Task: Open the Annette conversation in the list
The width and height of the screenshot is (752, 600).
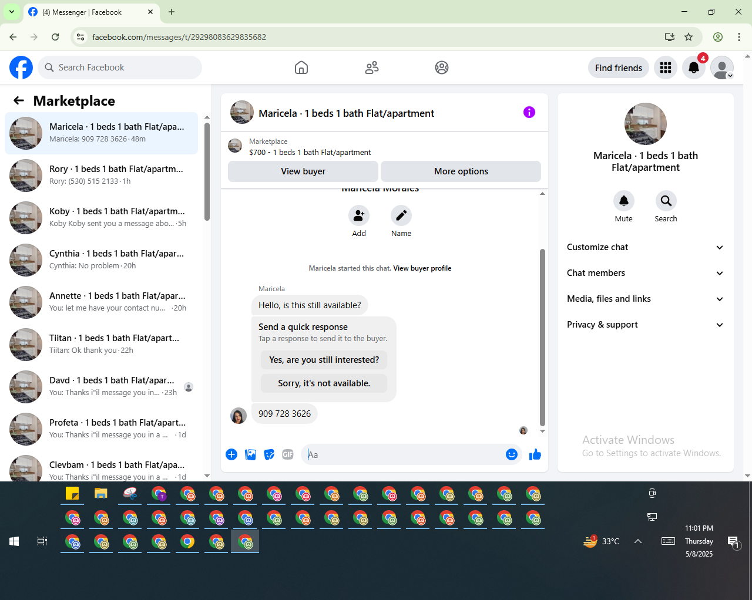Action: point(101,302)
